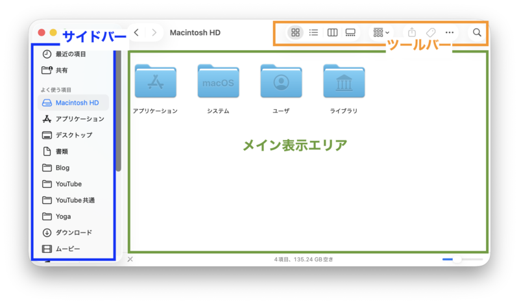Open the more actions ellipsis menu
The height and width of the screenshot is (304, 519).
point(450,32)
